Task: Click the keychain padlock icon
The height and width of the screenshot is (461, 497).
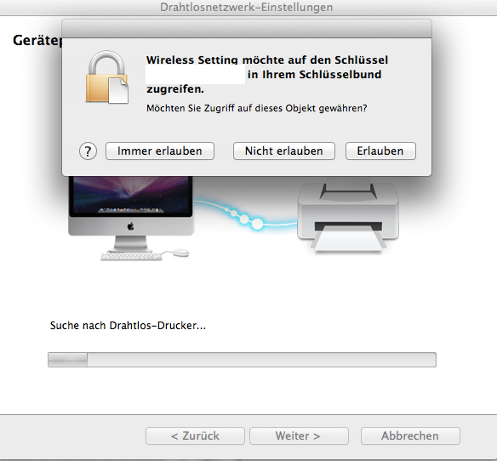Action: coord(107,77)
